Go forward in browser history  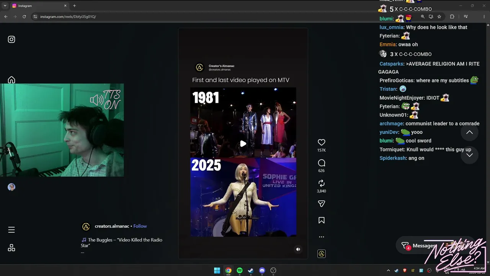(x=15, y=17)
